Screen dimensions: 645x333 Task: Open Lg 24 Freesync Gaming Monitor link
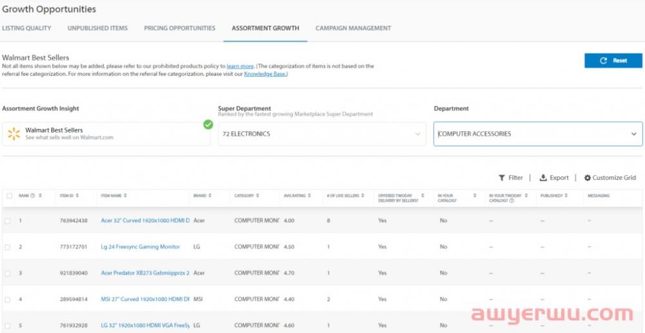point(140,247)
